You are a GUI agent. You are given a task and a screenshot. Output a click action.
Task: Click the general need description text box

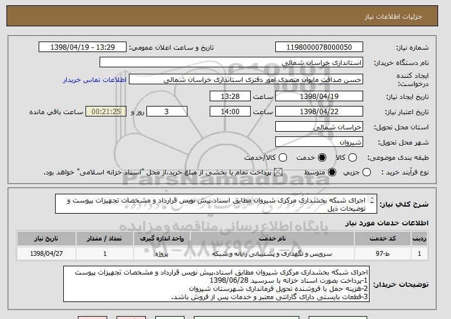point(216,204)
